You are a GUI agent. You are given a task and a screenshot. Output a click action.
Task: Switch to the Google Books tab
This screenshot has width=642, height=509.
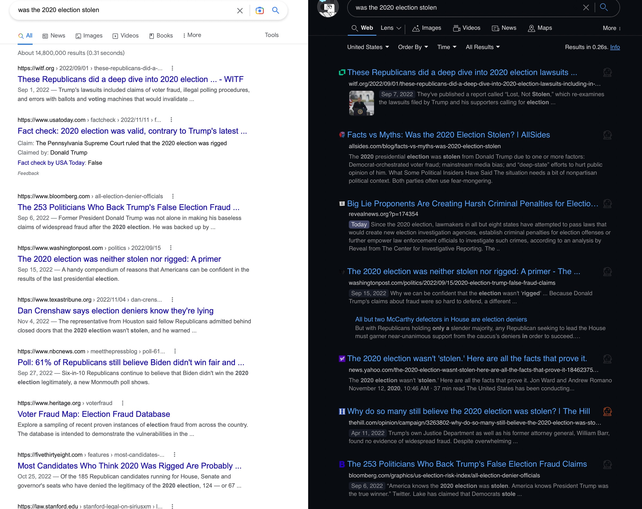[x=161, y=36]
